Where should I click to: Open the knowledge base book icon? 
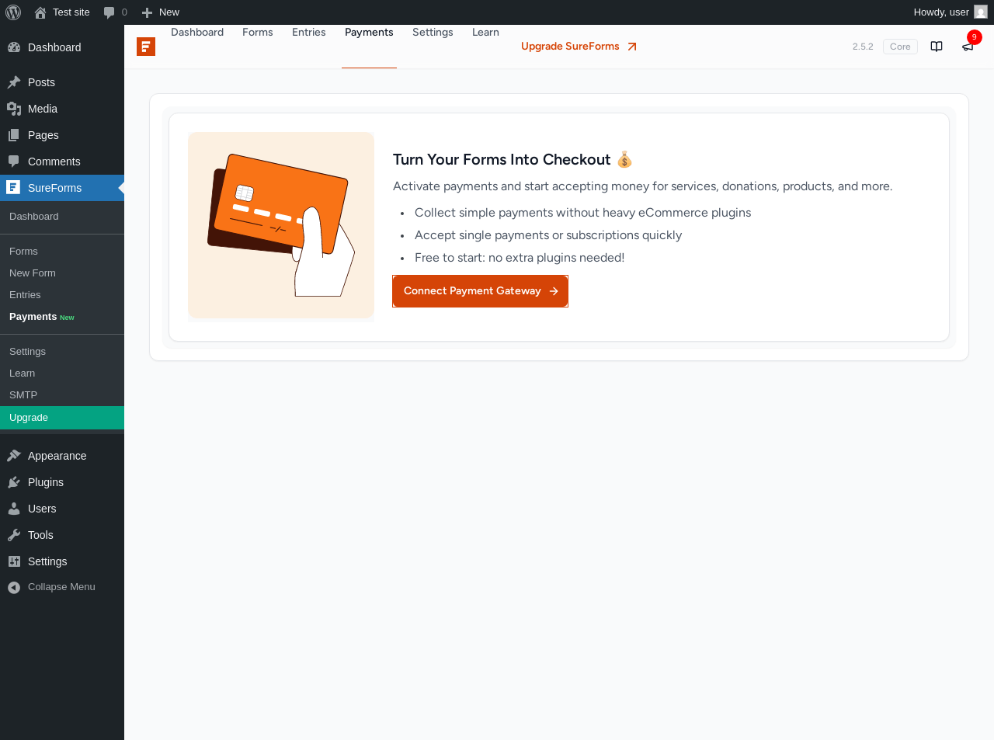tap(937, 47)
